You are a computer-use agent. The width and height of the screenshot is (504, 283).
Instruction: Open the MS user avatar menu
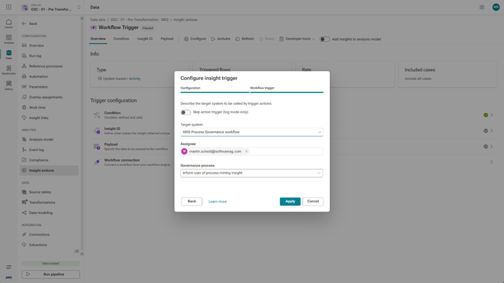tap(496, 7)
